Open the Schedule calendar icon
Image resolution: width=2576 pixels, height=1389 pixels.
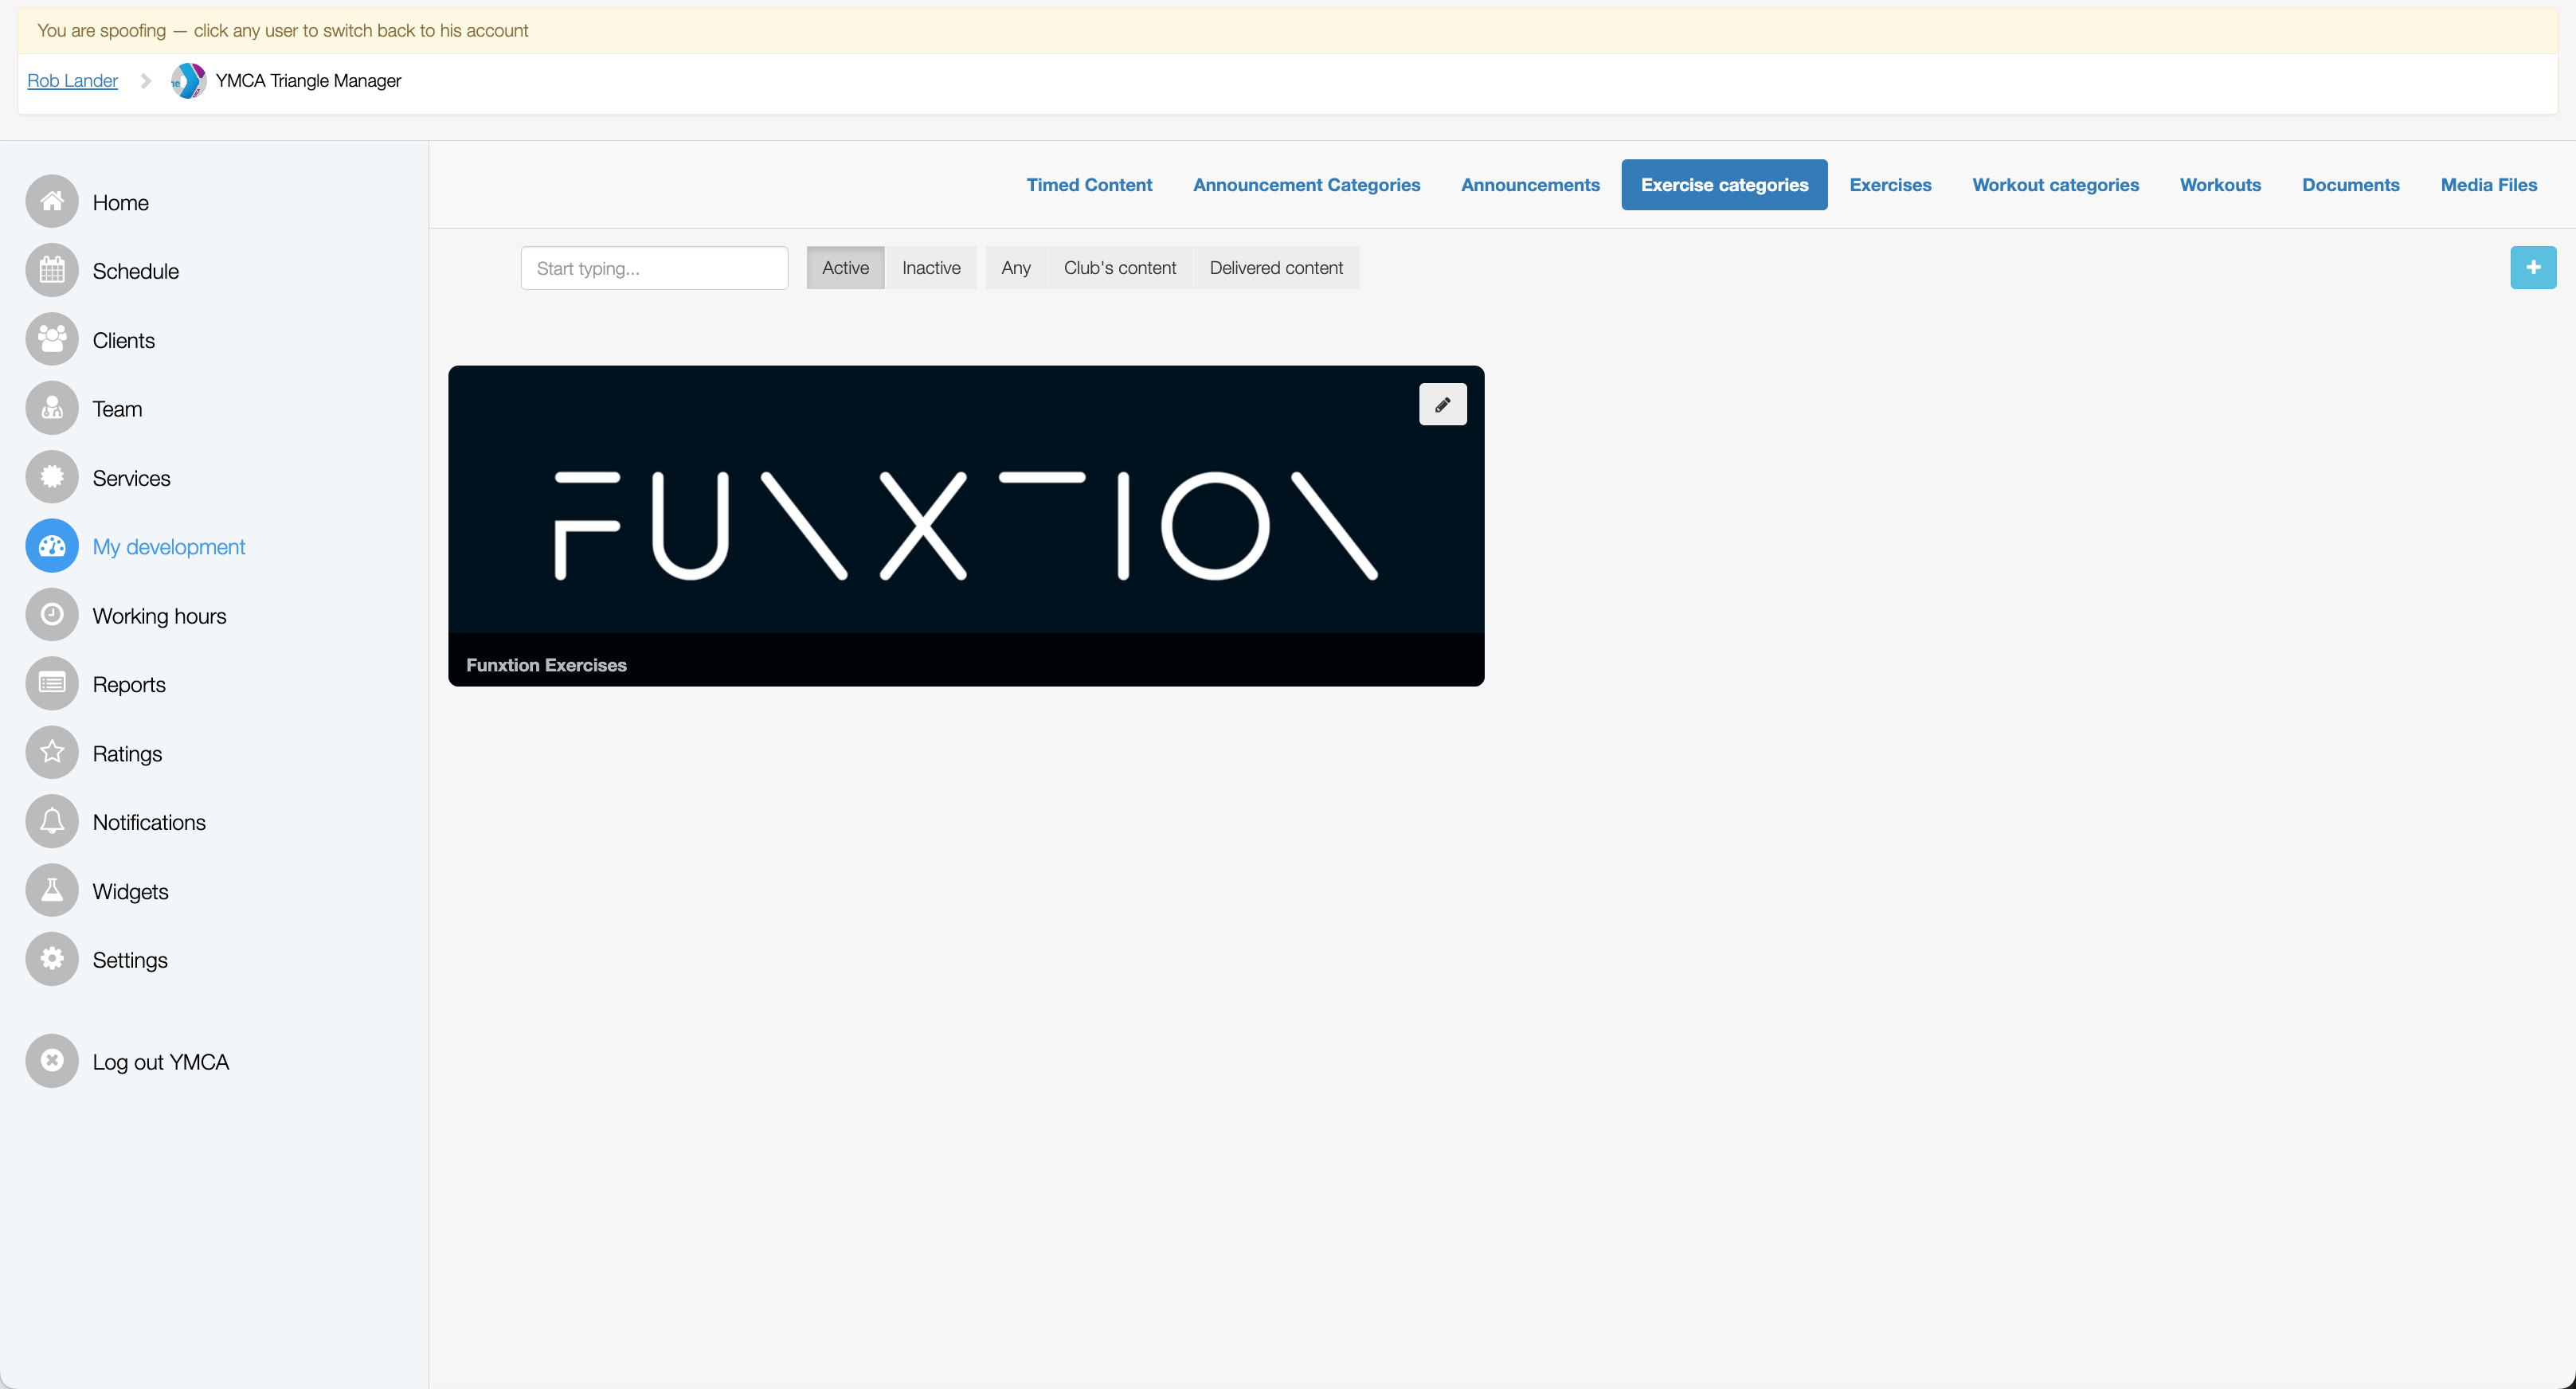point(52,271)
